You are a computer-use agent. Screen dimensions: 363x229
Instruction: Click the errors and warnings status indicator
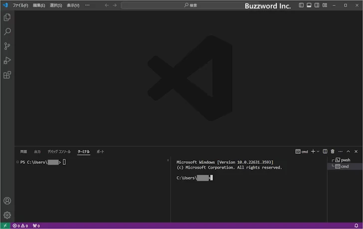coord(20,226)
